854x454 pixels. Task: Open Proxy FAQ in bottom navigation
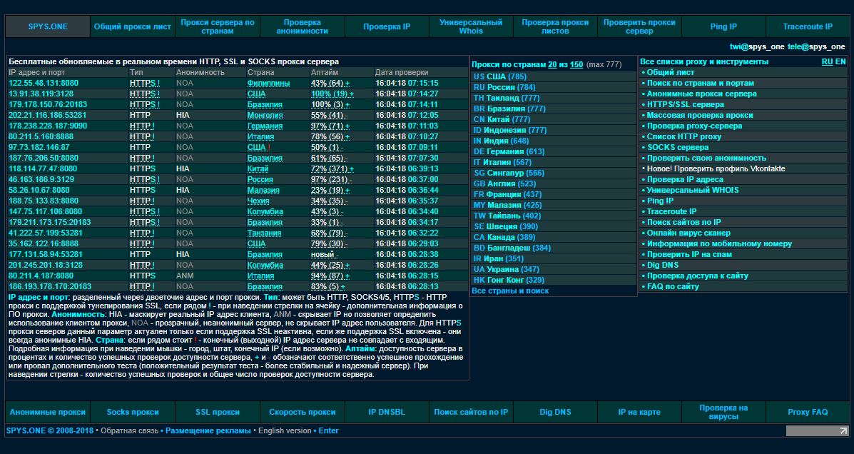point(808,412)
